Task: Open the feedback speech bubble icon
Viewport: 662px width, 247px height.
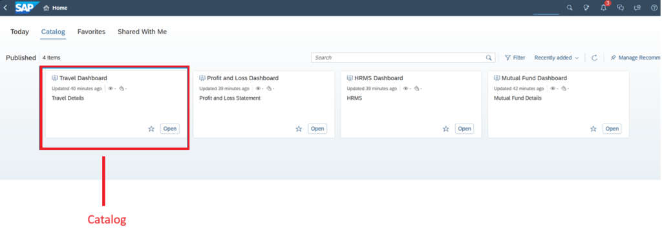Action: (x=637, y=8)
